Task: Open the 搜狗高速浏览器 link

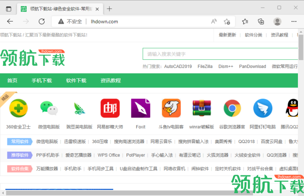Action: coord(129,141)
